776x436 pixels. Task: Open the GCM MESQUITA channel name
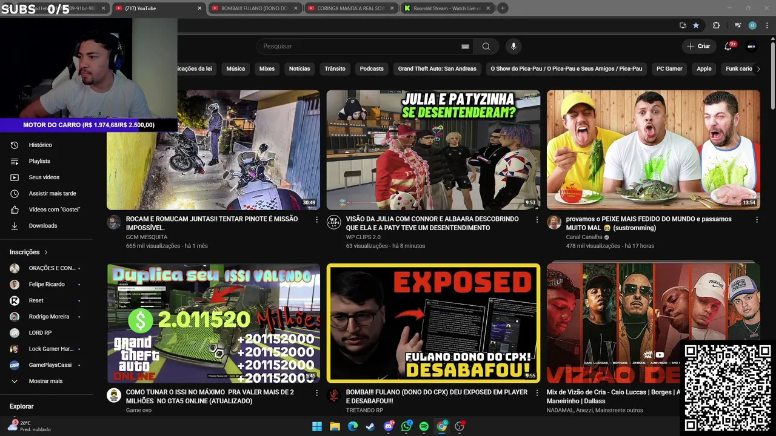147,237
